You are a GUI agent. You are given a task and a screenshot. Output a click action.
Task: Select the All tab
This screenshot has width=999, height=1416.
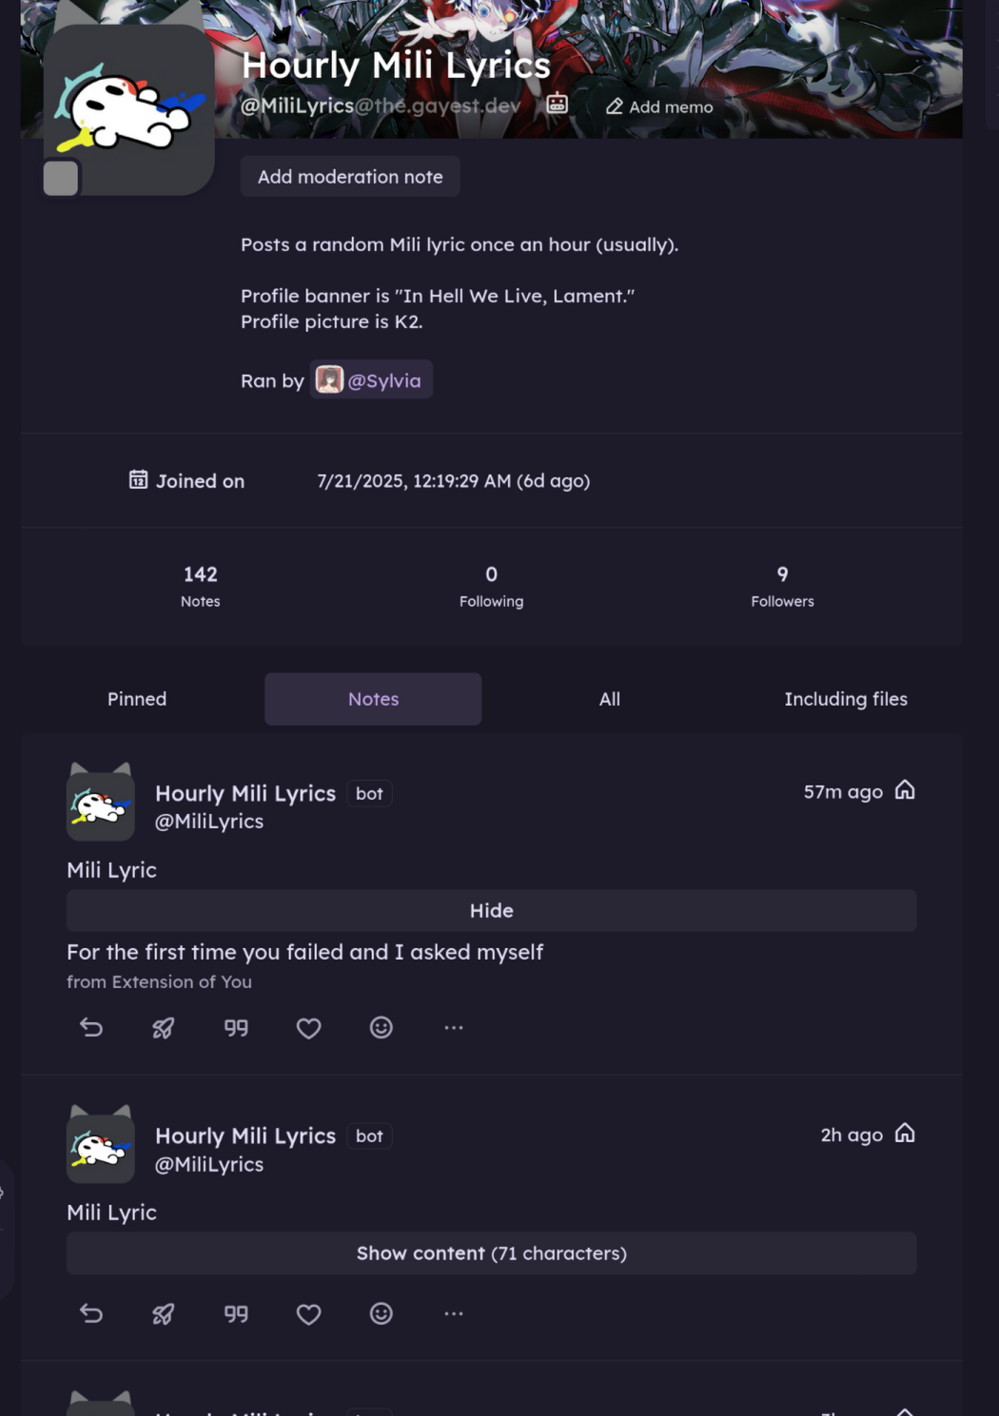(x=610, y=699)
